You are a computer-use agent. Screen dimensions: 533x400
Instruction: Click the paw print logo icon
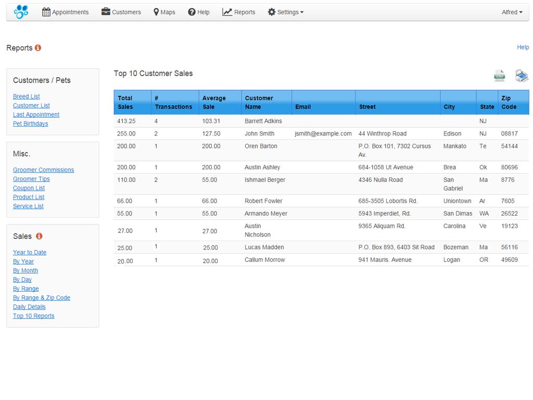[21, 11]
